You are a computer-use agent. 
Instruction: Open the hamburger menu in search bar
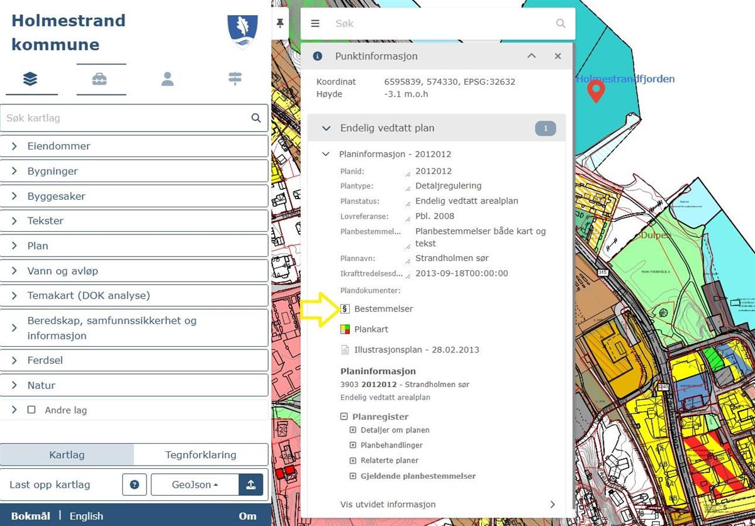(x=315, y=23)
